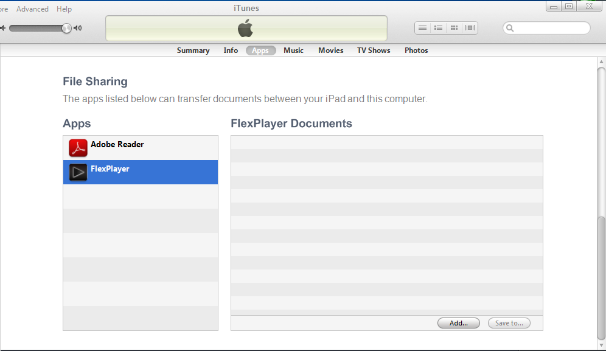The width and height of the screenshot is (606, 351).
Task: Open the Summary tab
Action: point(193,50)
